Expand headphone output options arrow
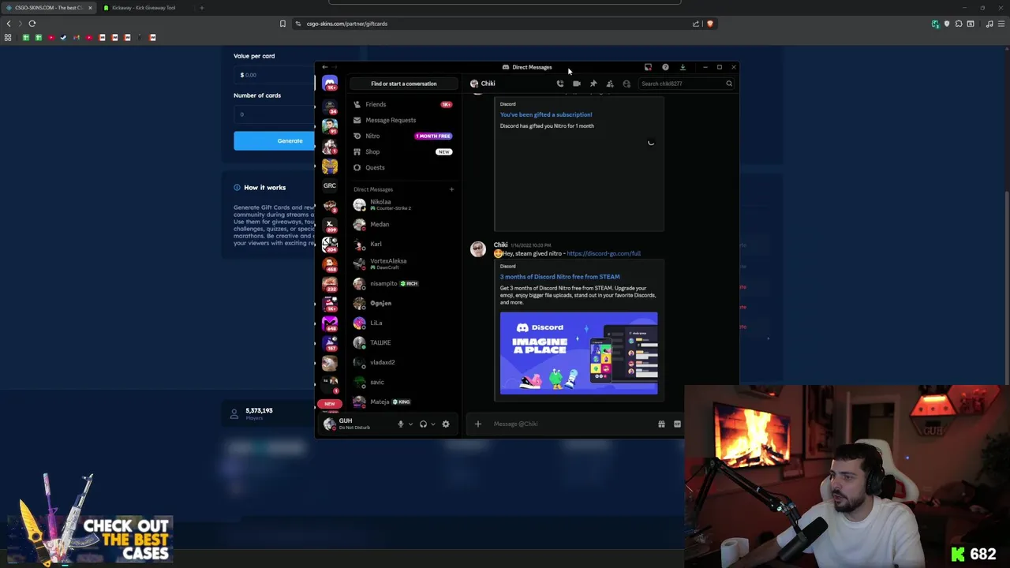Viewport: 1010px width, 568px height. tap(433, 424)
